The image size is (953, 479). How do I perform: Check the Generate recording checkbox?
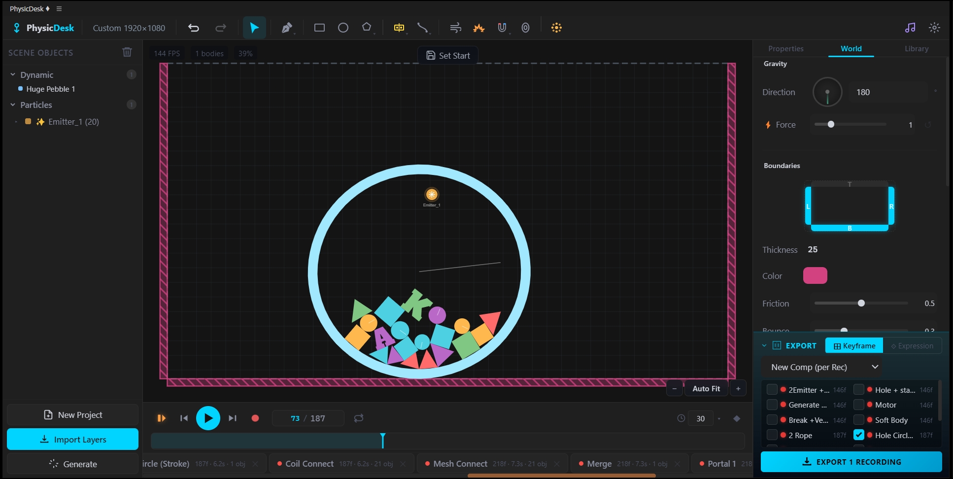point(772,405)
